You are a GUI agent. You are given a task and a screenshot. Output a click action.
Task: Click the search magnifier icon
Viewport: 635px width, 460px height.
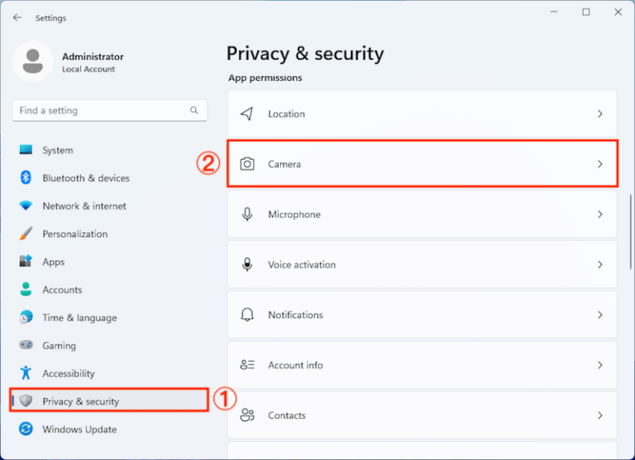(194, 111)
